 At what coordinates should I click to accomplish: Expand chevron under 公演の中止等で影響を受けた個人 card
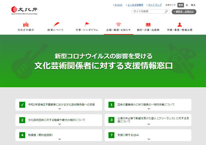(x=149, y=124)
